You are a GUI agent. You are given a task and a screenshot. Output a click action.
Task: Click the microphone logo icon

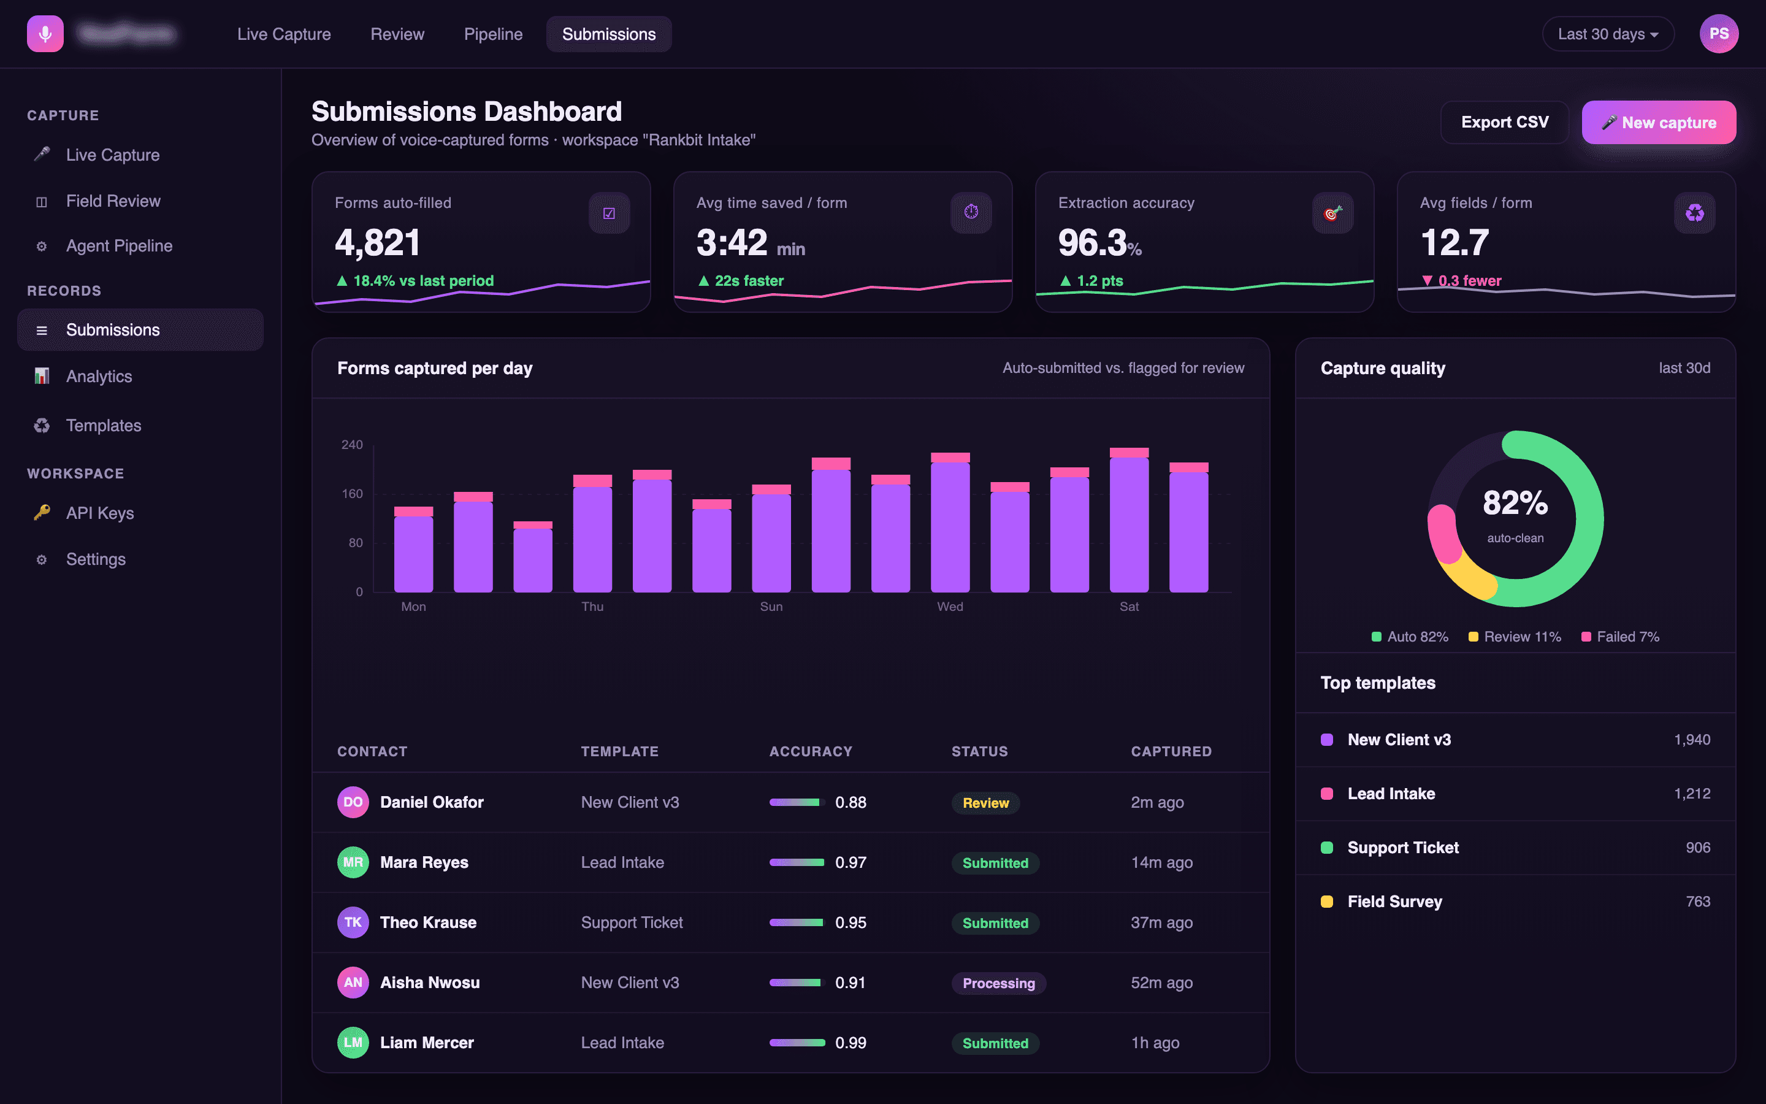(x=45, y=34)
